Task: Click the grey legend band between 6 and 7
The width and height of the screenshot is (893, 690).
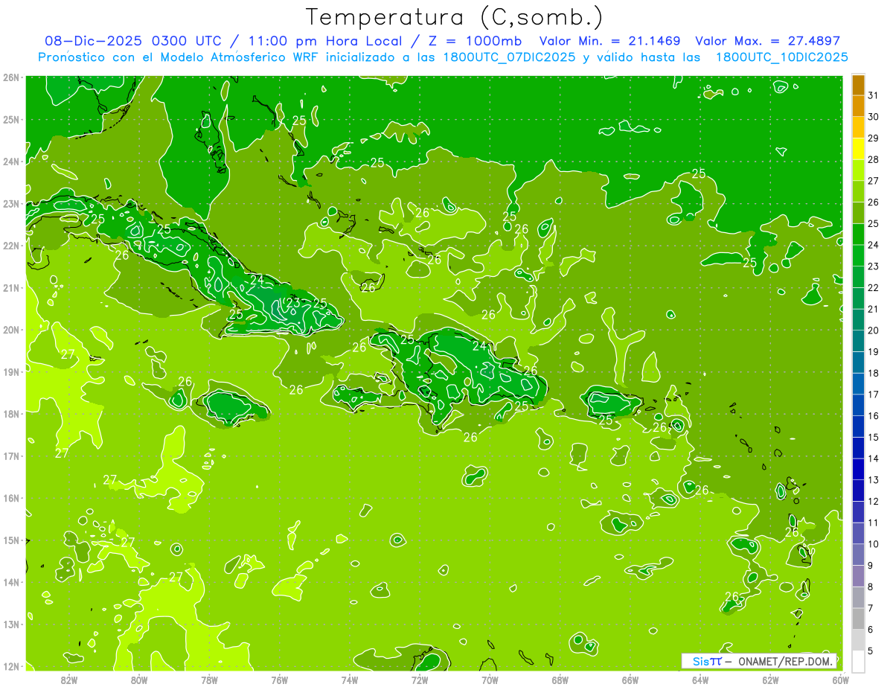Action: point(858,619)
